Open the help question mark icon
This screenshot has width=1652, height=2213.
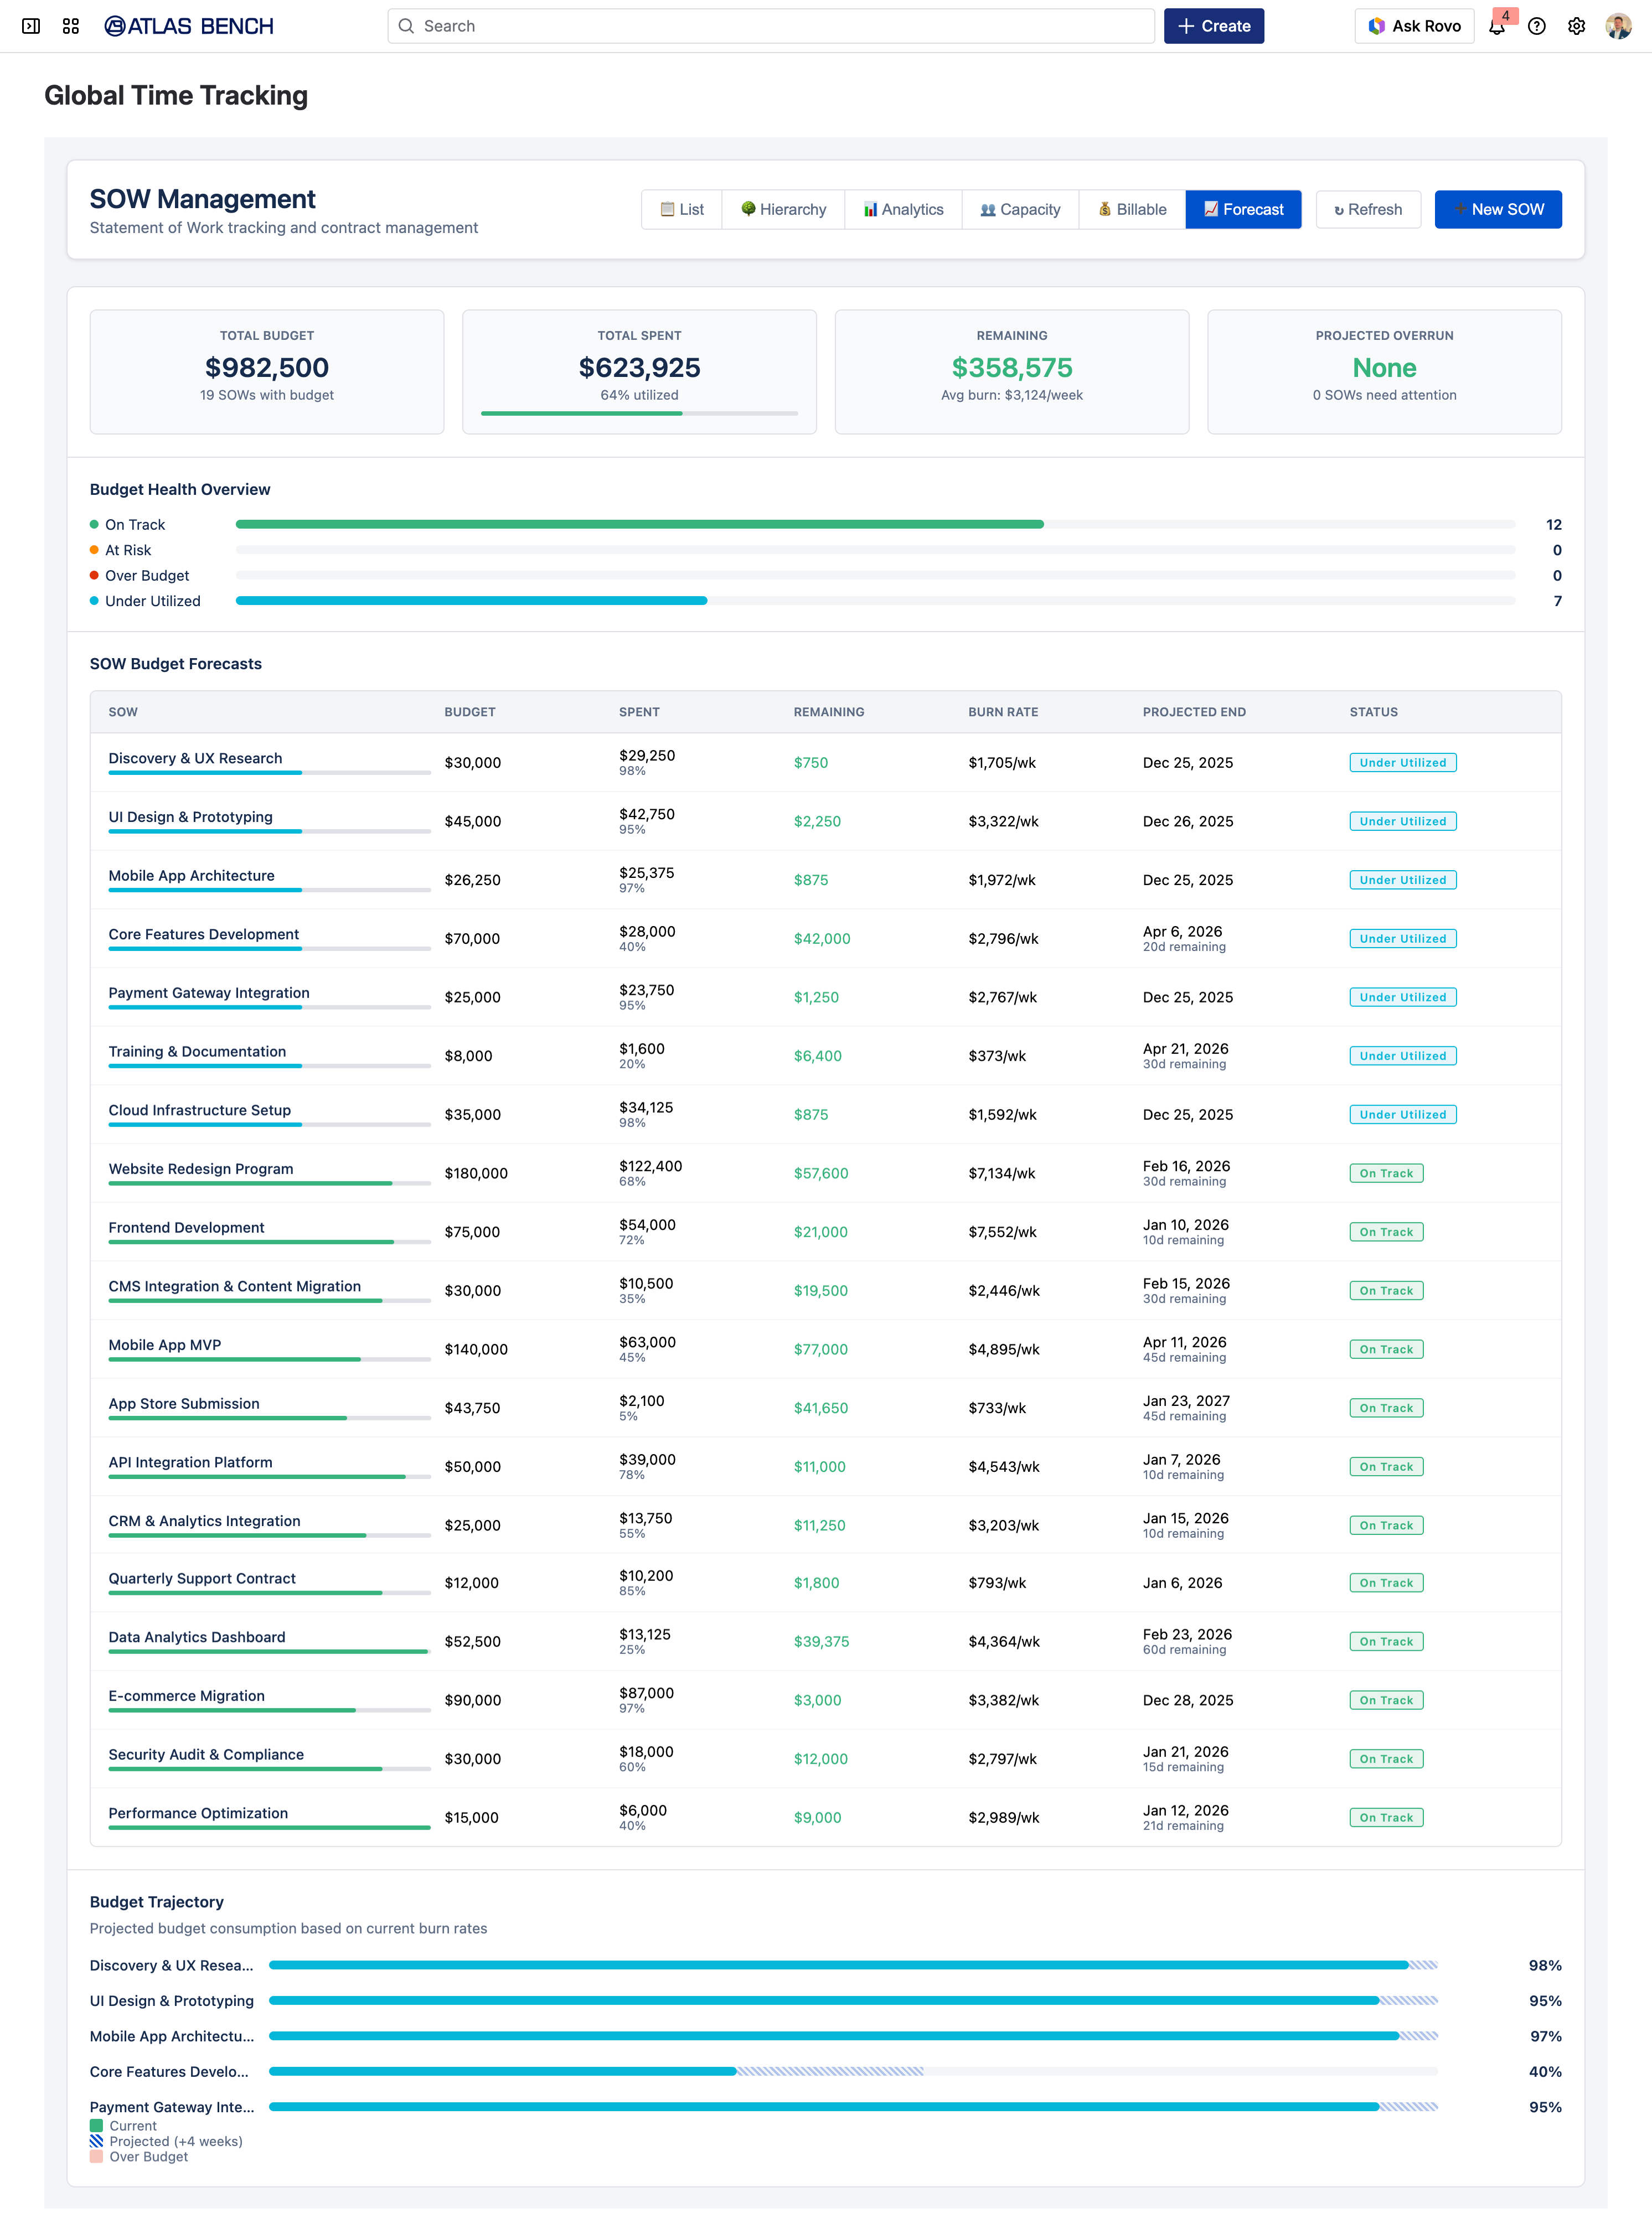(1537, 26)
